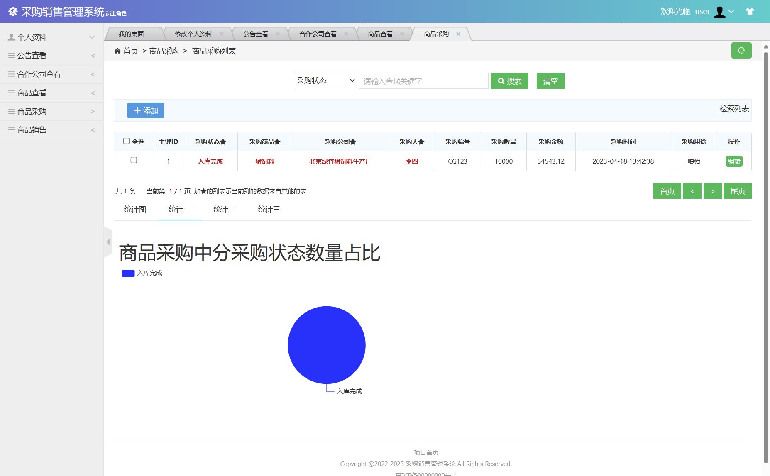Screen dimensions: 770x476
Task: Open the 统计二 statistics tab
Action: tap(224, 209)
